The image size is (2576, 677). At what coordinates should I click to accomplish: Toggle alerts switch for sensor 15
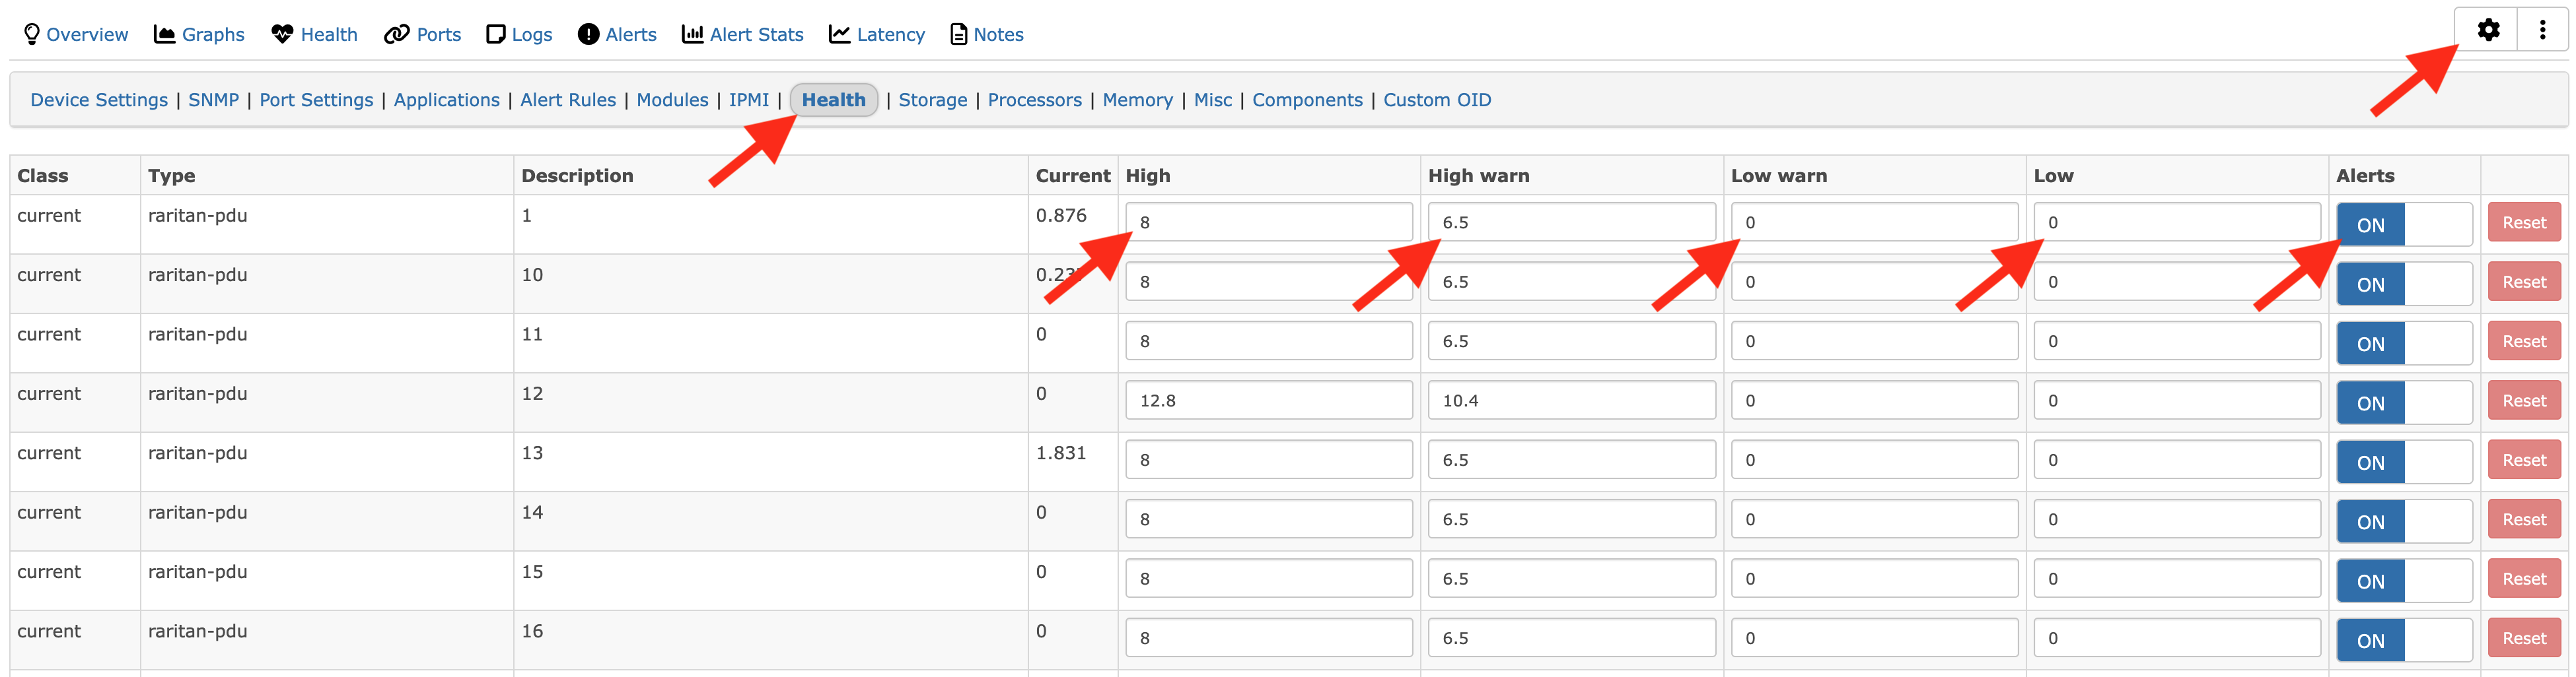pyautogui.click(x=2404, y=580)
